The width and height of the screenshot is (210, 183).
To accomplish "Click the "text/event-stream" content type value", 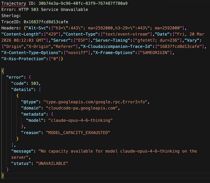I will click(126, 34).
